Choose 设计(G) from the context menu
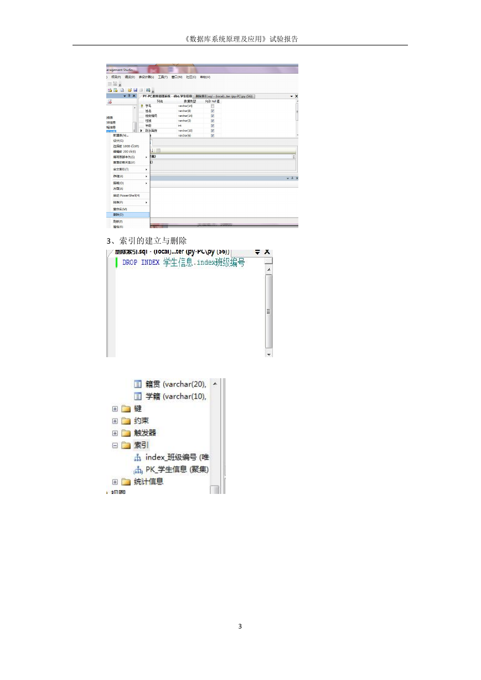The image size is (481, 680). pyautogui.click(x=128, y=141)
